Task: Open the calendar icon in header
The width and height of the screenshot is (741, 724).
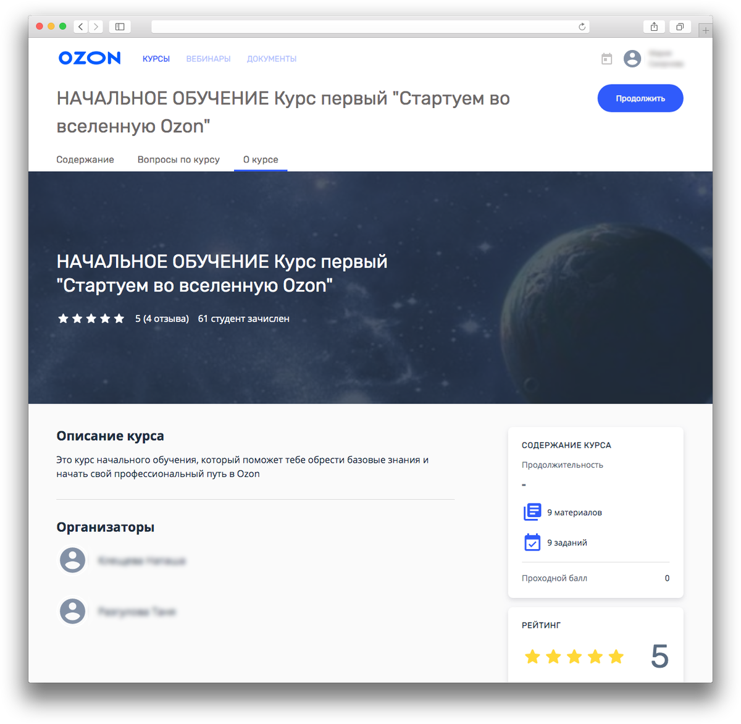Action: (x=606, y=59)
